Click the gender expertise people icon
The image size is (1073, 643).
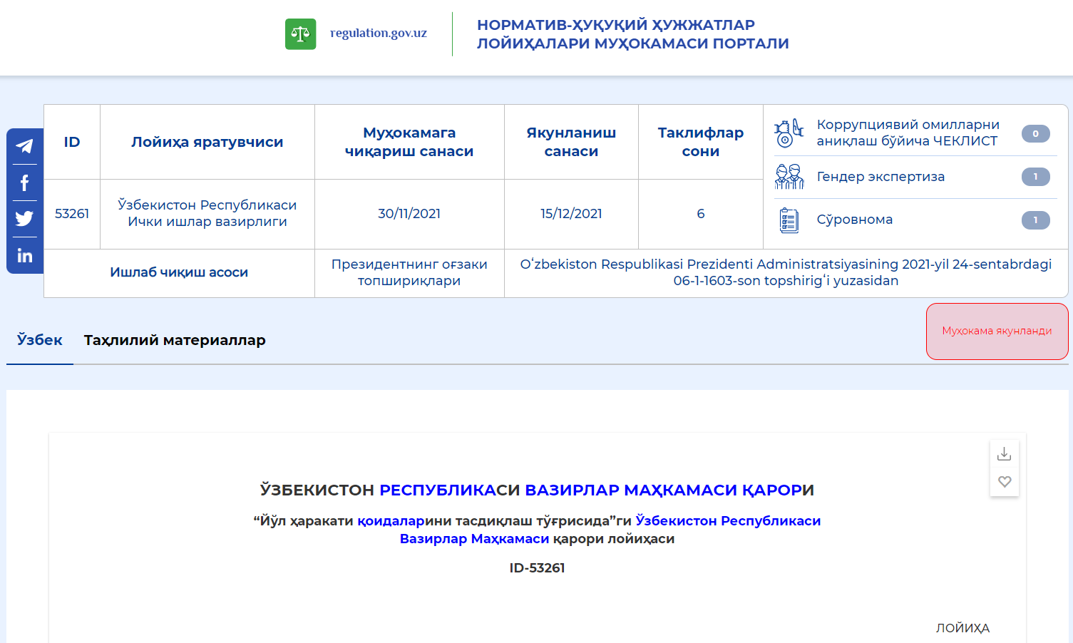coord(789,177)
